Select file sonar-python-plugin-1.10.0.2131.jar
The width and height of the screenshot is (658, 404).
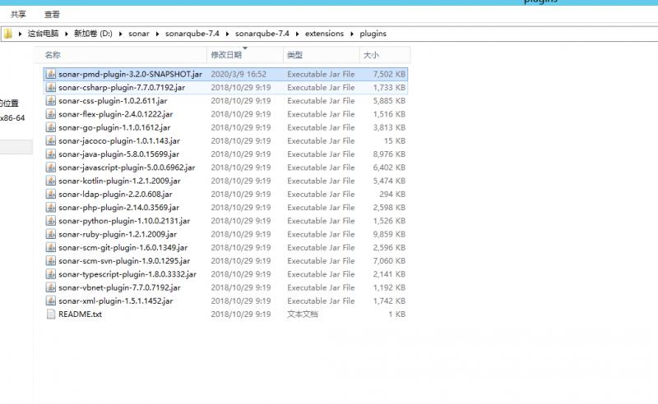tap(124, 221)
